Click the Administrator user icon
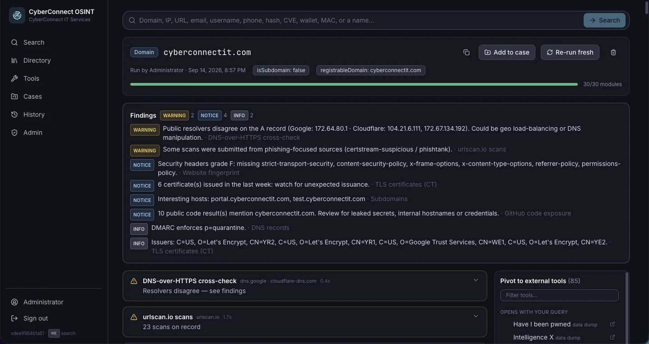Viewport: 649px width, 344px height. 14,302
